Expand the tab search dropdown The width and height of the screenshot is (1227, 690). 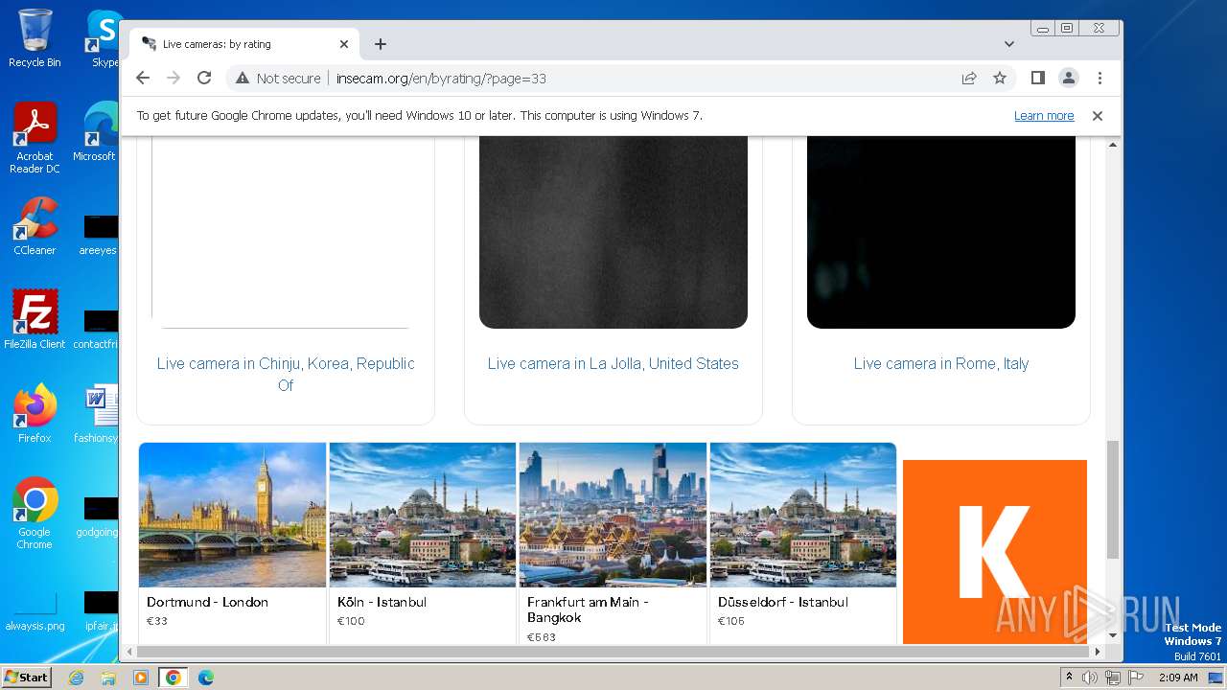pos(1009,44)
